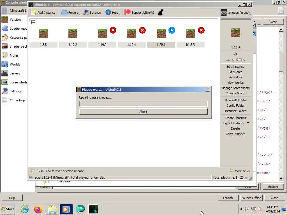Open the Windows Start menu
Screen dimensions: 287x215
[8, 209]
